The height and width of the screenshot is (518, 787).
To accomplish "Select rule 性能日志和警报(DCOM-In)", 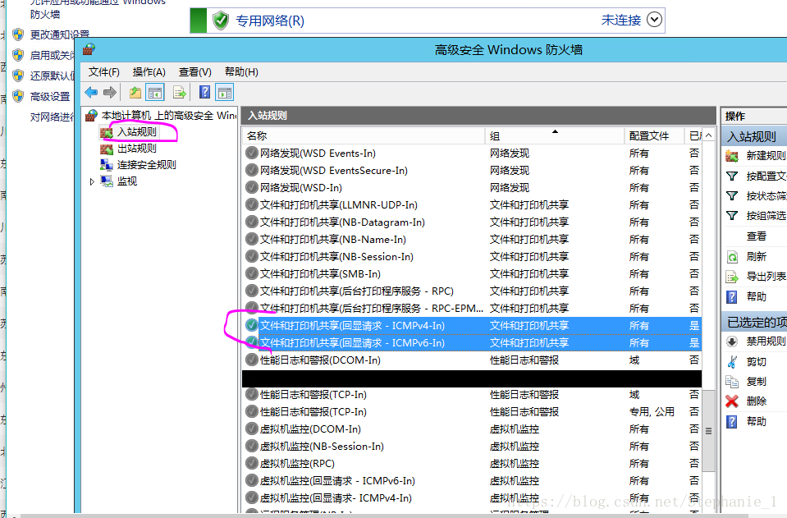I will coord(472,360).
